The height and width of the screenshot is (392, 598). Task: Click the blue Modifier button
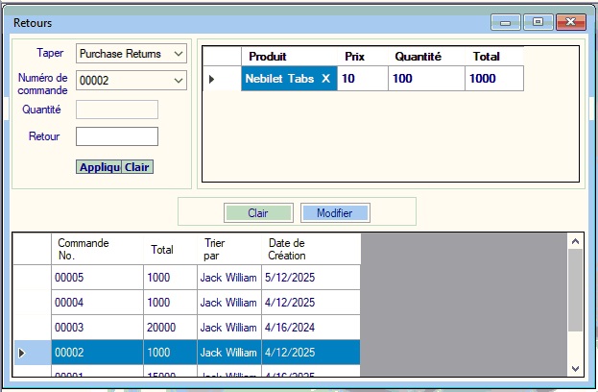click(335, 213)
